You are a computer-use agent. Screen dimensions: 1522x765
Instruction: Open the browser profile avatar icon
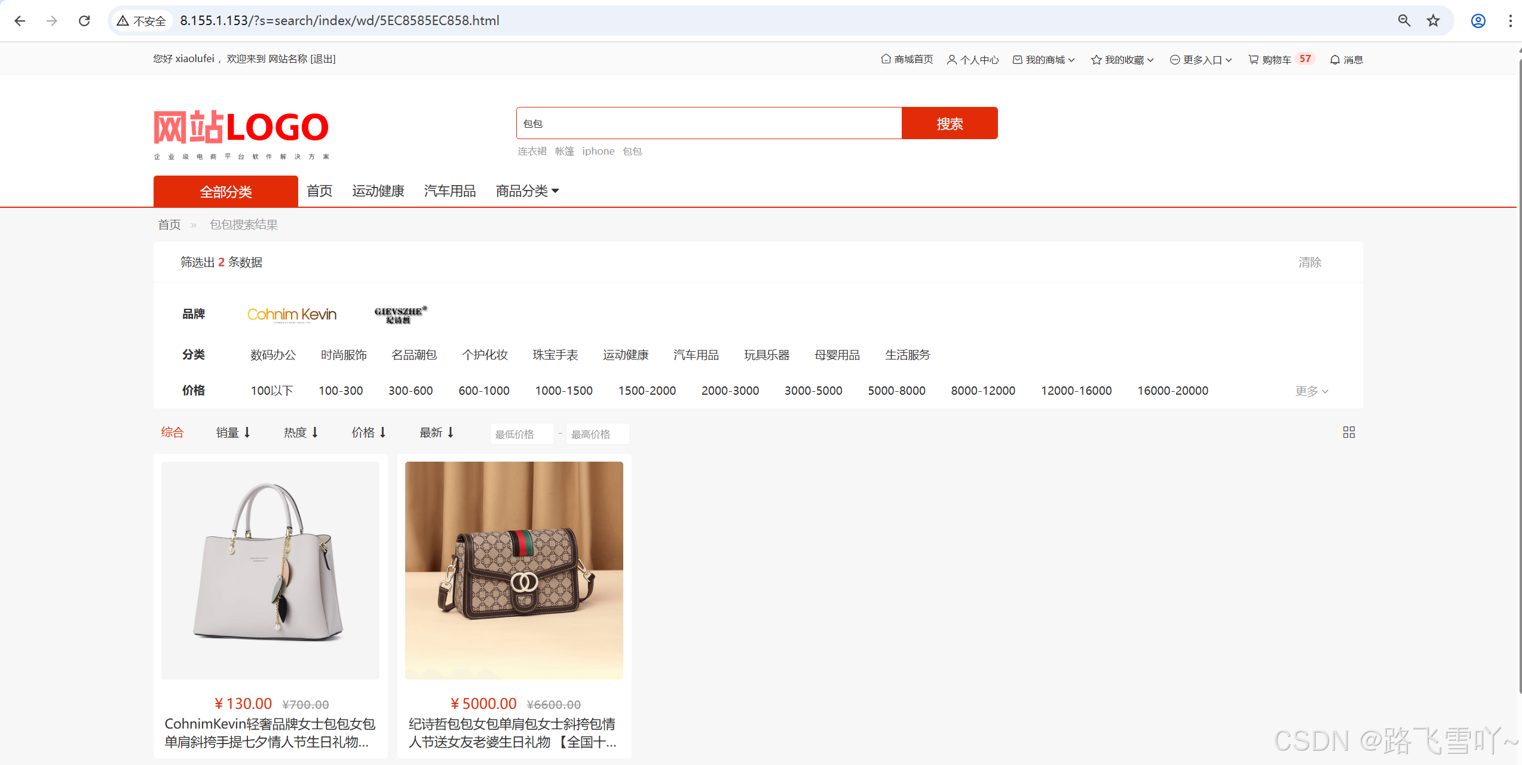(1478, 21)
